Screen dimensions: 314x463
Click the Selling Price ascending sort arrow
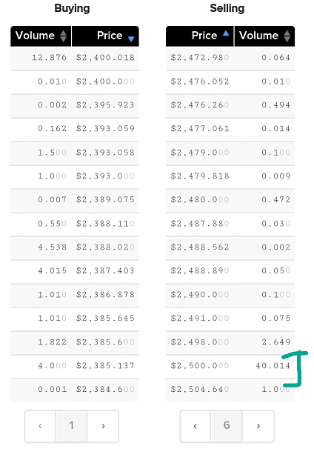(226, 33)
